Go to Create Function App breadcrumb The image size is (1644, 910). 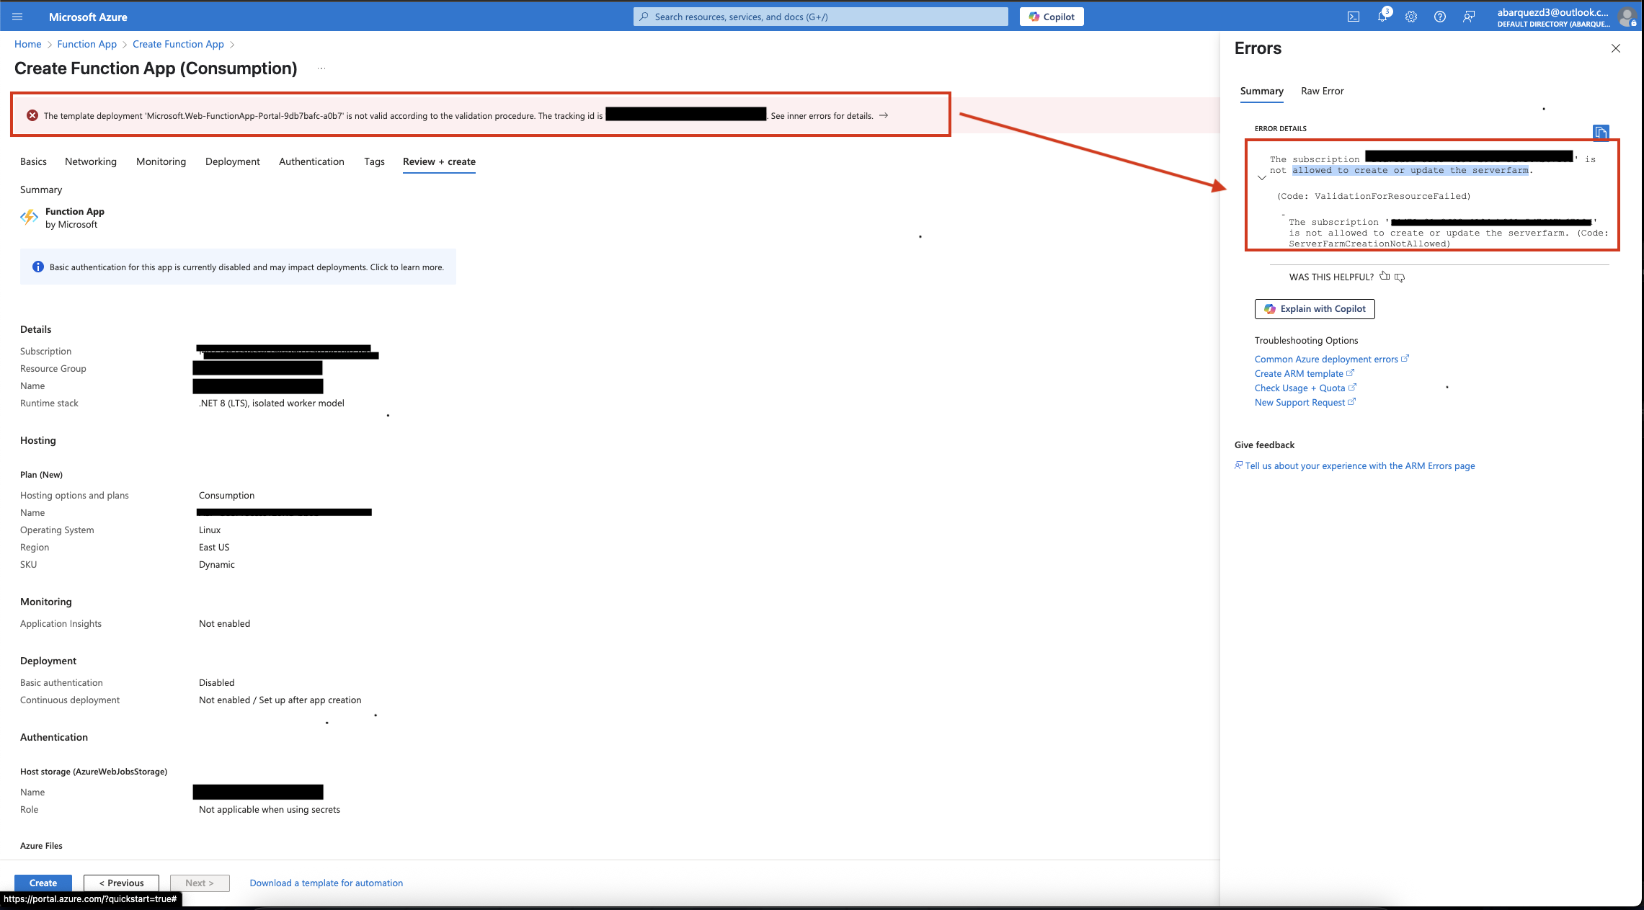tap(178, 44)
